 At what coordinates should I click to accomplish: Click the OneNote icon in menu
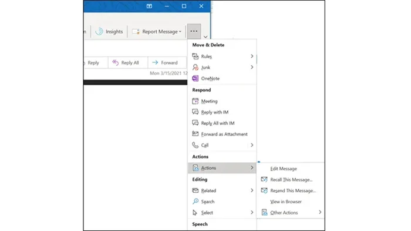coord(196,78)
